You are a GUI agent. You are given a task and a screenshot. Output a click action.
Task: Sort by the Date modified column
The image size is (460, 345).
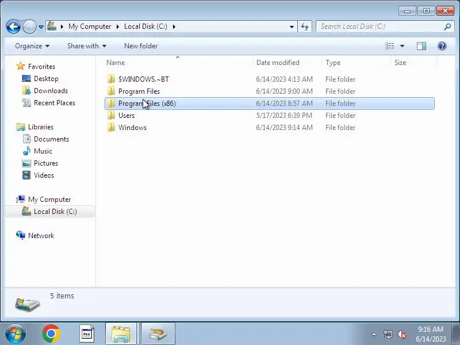point(287,63)
